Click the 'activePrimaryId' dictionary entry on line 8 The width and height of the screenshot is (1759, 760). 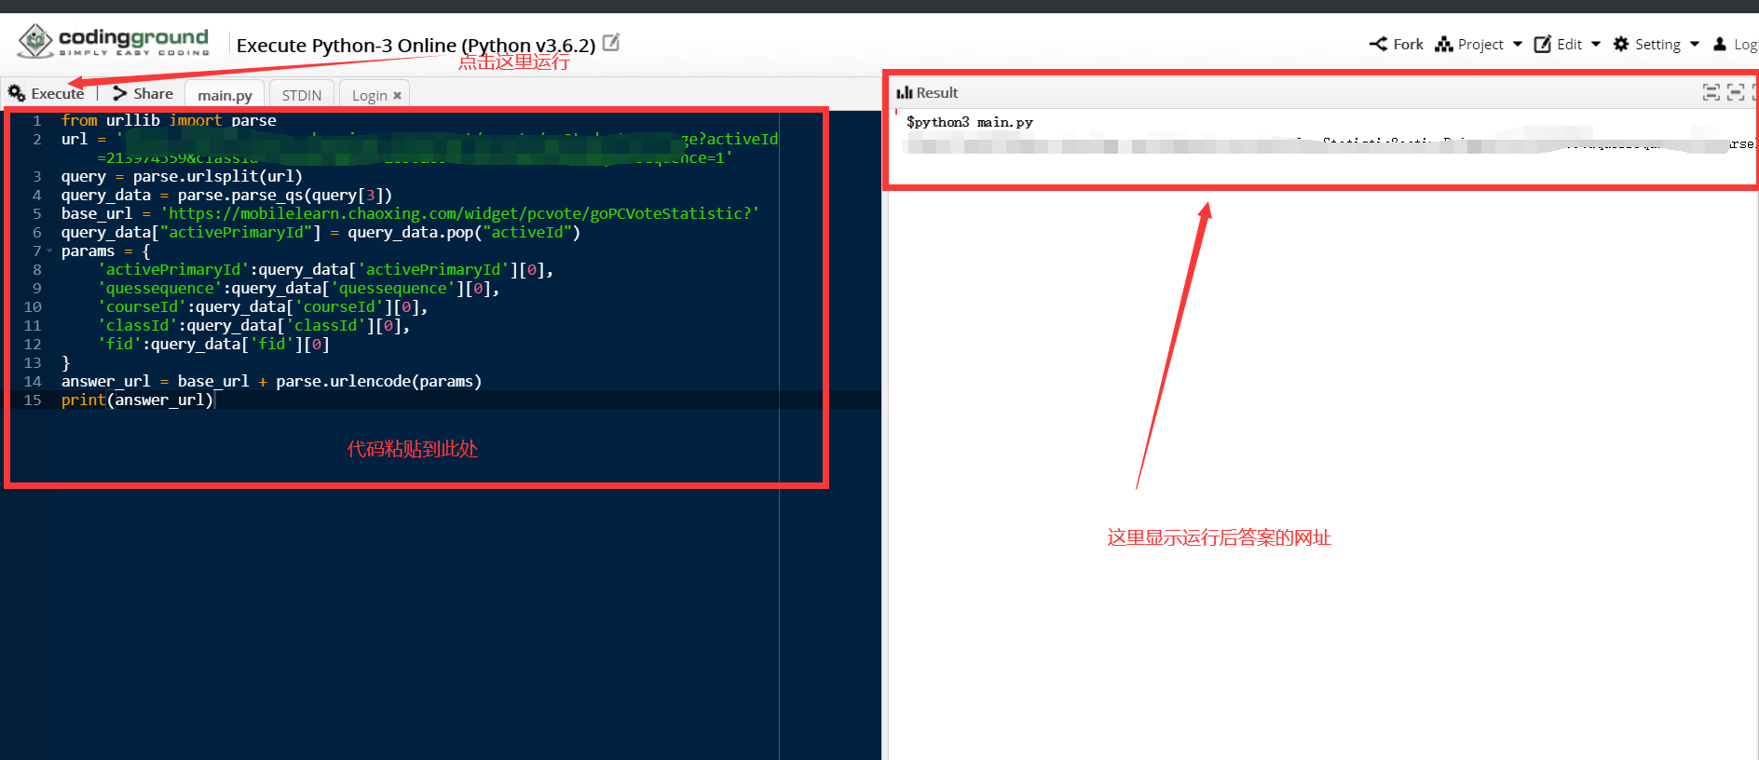(x=325, y=269)
